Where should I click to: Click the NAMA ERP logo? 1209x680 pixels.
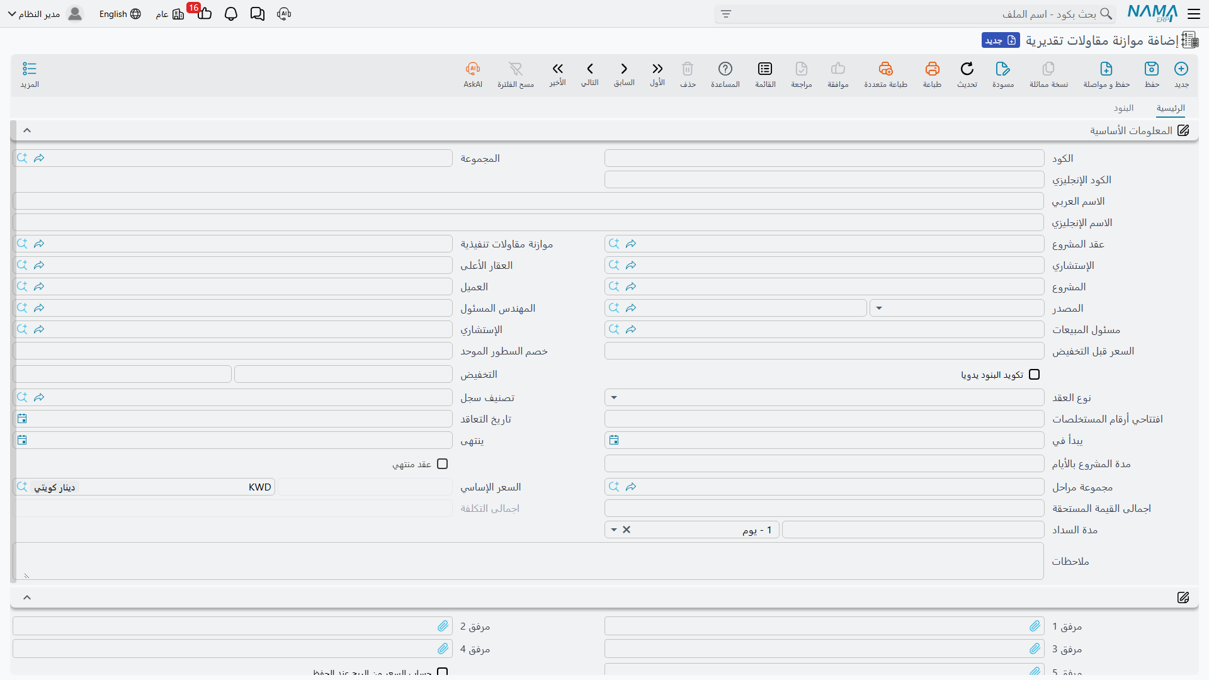click(x=1152, y=13)
